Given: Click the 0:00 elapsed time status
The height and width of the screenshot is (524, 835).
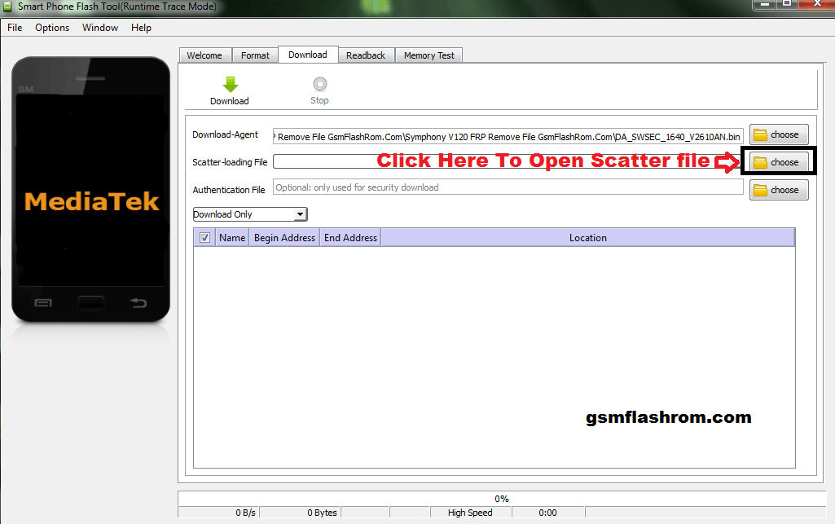Looking at the screenshot, I should coord(548,513).
